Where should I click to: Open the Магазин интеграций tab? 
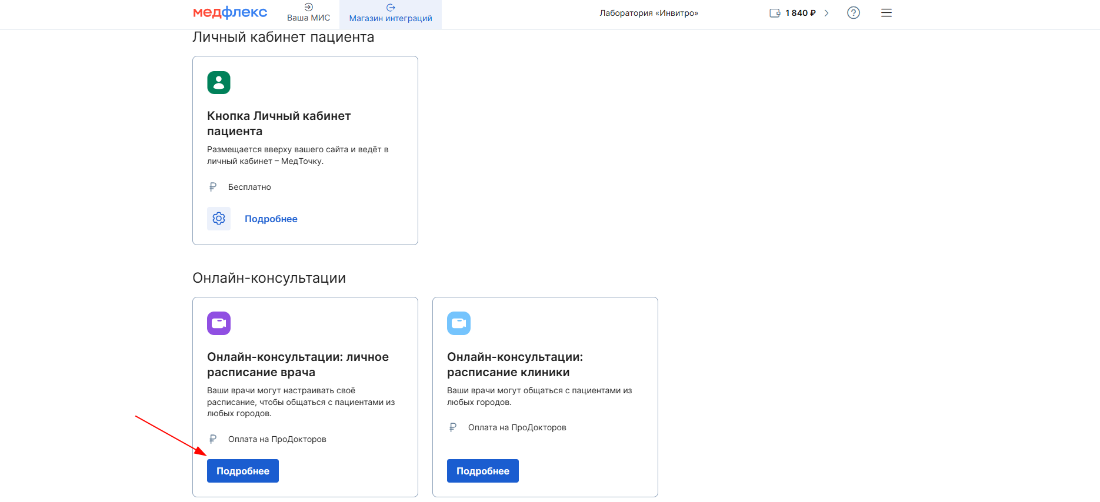[391, 13]
